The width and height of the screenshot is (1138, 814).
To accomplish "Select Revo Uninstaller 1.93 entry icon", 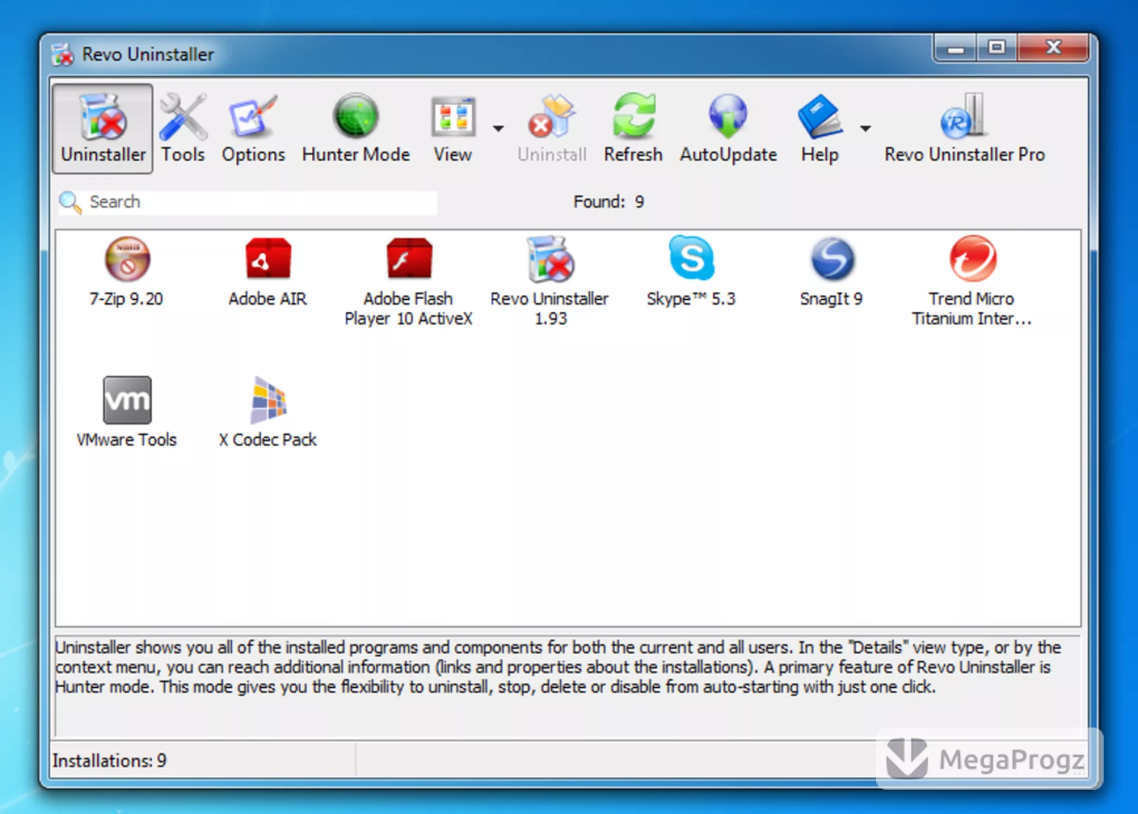I will click(x=550, y=259).
